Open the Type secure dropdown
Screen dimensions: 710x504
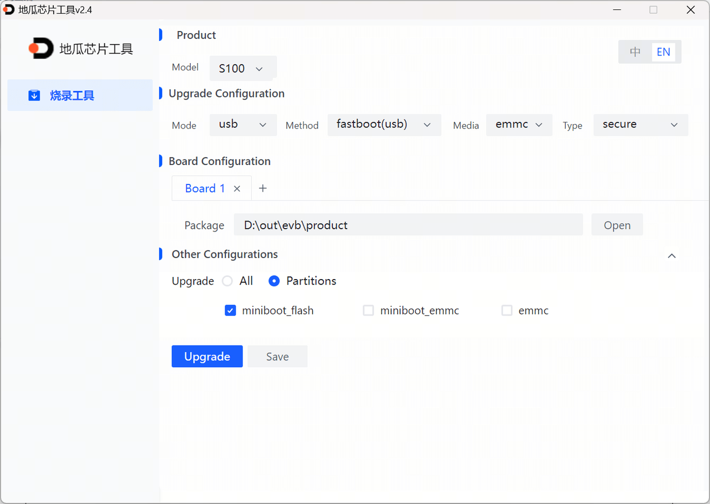click(640, 125)
